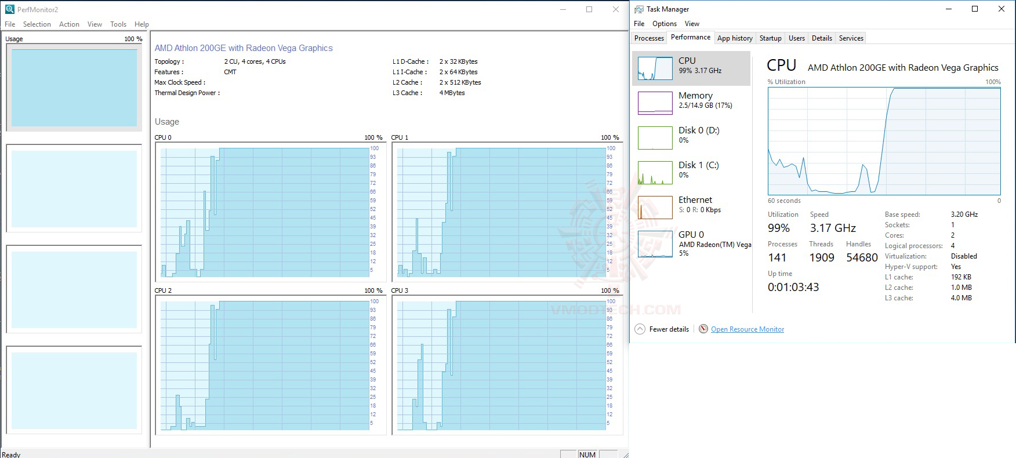Image resolution: width=1016 pixels, height=458 pixels.
Task: Click the PerfMonitor2 app icon in title bar
Action: click(x=10, y=9)
